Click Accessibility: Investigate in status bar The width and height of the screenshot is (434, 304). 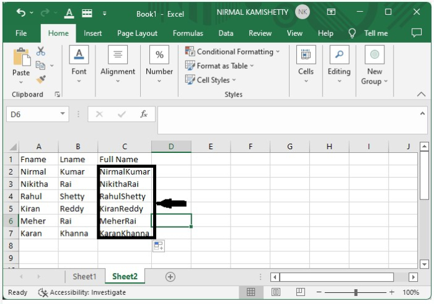(82, 292)
